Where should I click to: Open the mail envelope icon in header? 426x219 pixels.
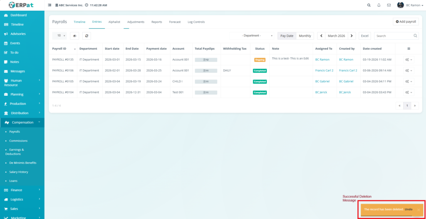point(389,5)
